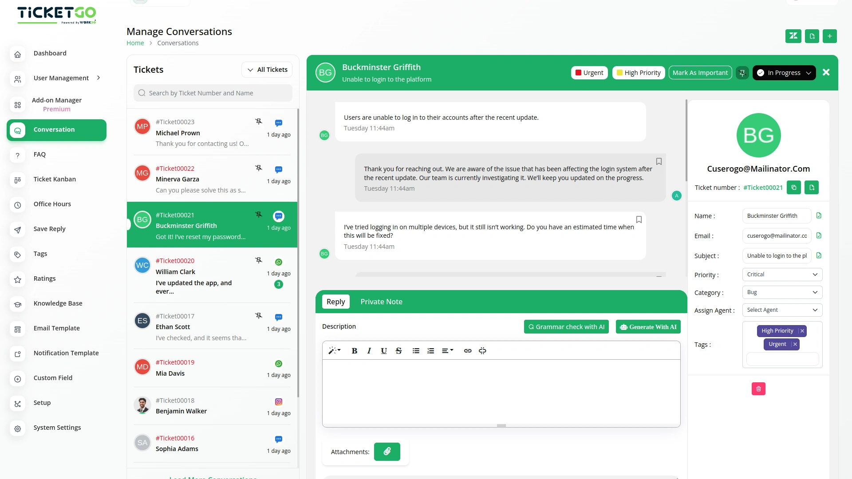The image size is (852, 479).
Task: Switch to the Private Note tab
Action: click(381, 301)
